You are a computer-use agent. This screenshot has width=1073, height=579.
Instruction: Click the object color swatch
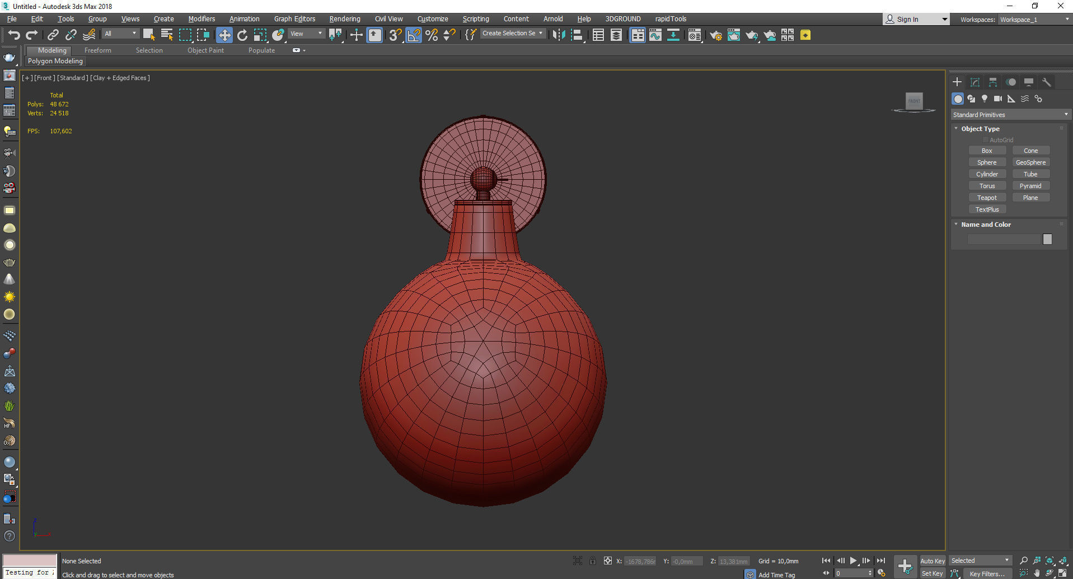click(x=1047, y=239)
